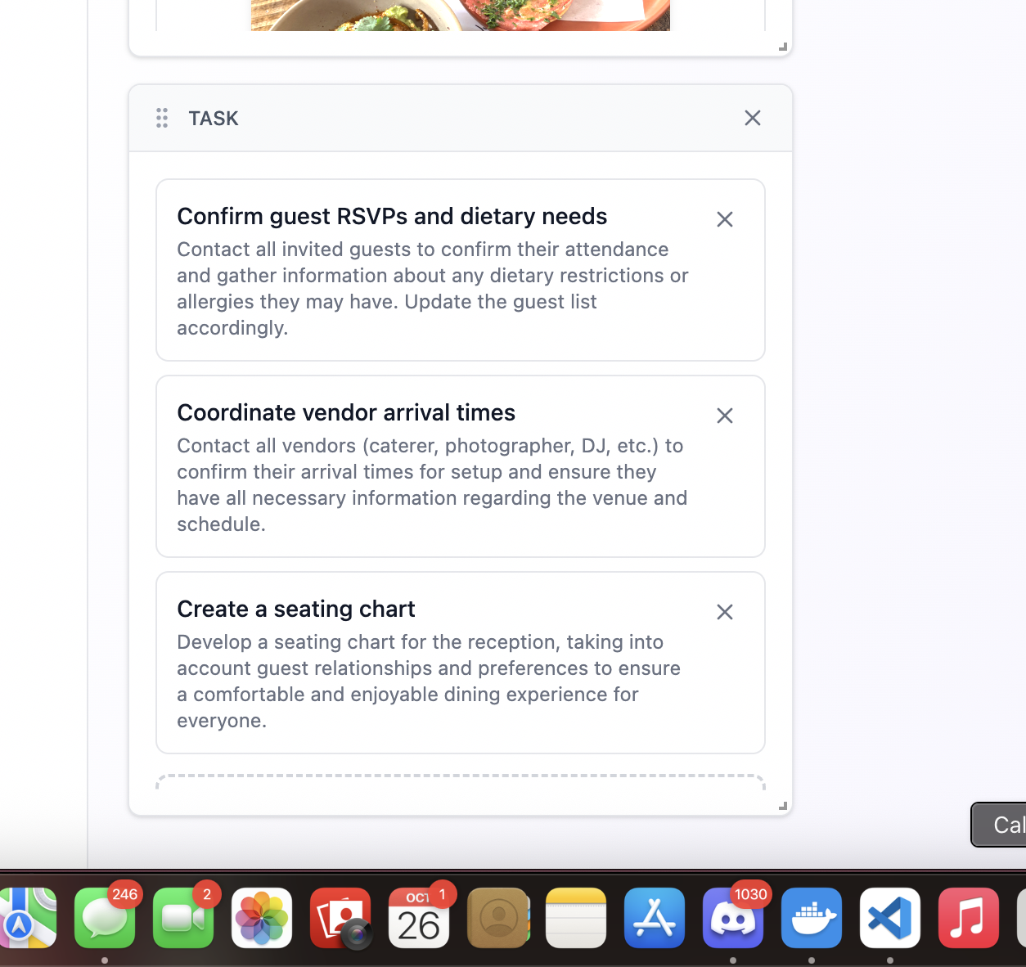
Task: Click the dashed add-task placeholder
Action: pos(461,782)
